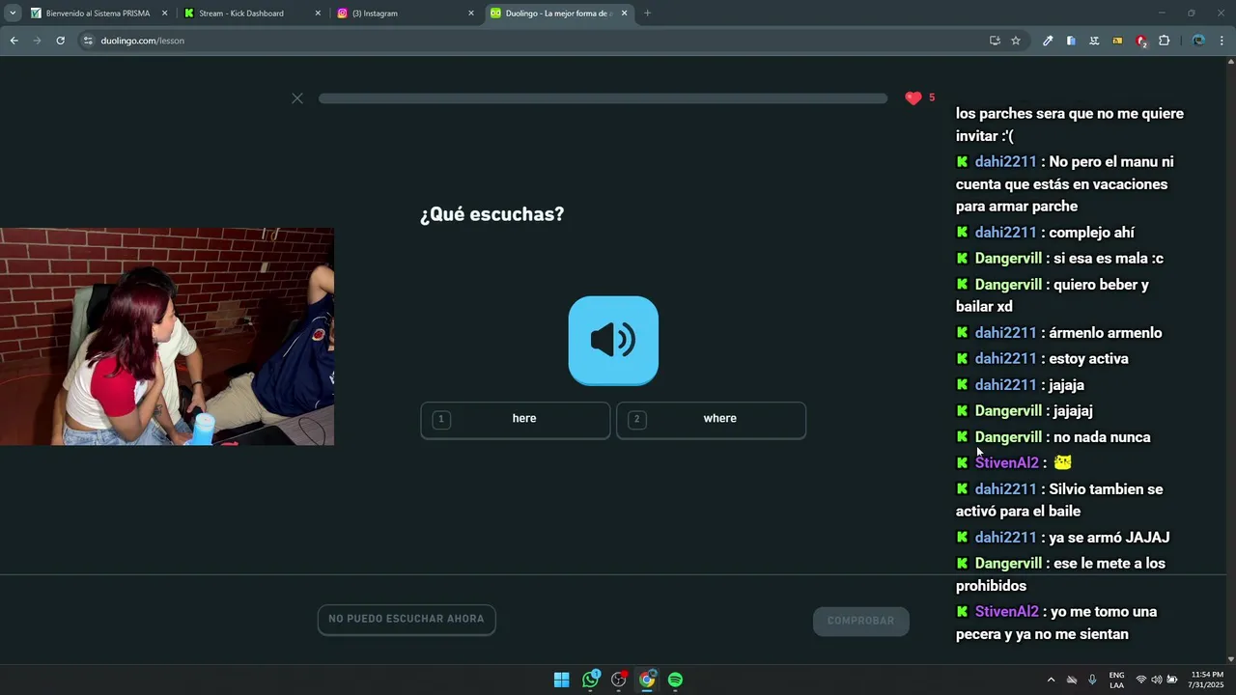The image size is (1236, 695).
Task: Open the Chrome three-dot menu
Action: click(1222, 41)
